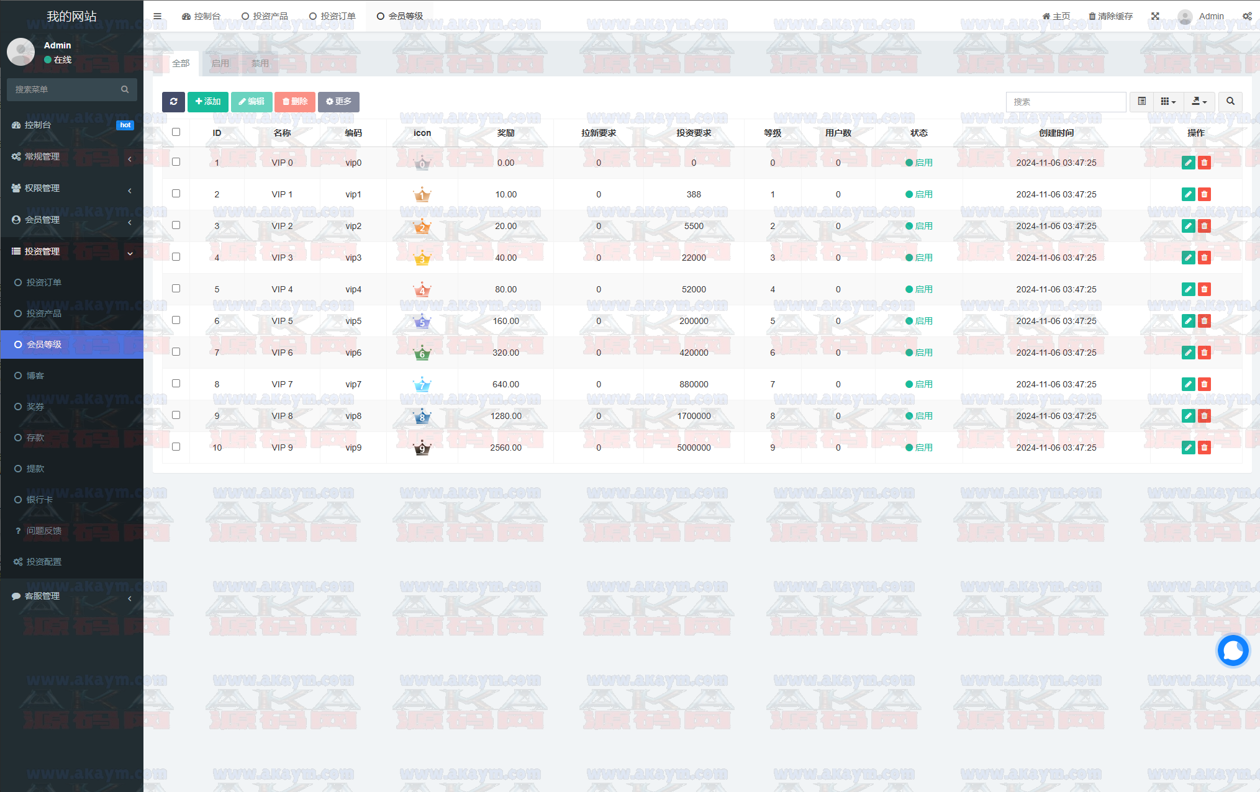This screenshot has height=792, width=1260.
Task: Click the refresh table icon button
Action: pyautogui.click(x=173, y=102)
